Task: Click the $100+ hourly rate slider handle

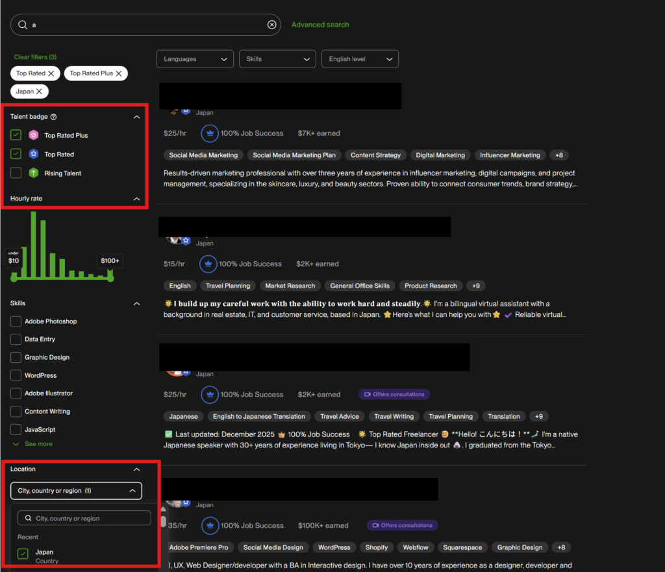Action: [x=110, y=278]
